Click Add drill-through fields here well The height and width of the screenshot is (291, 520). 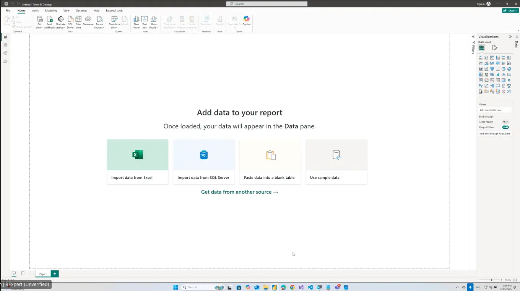tap(495, 134)
